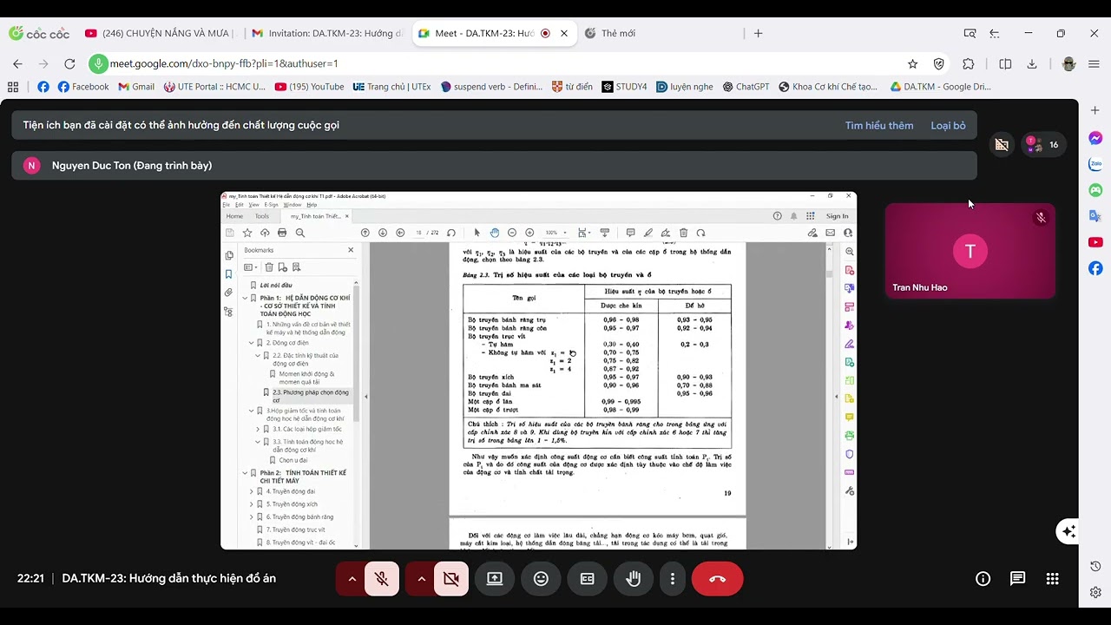Screen dimensions: 1111x625
Task: Open the Tools tab in shared Acrobat
Action: [x=262, y=216]
